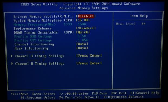
Task: Click the arrow beside Channel A Timing Settings
Action: (x=12, y=56)
